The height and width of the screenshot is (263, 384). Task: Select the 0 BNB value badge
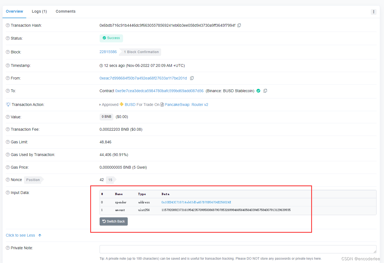(x=106, y=117)
